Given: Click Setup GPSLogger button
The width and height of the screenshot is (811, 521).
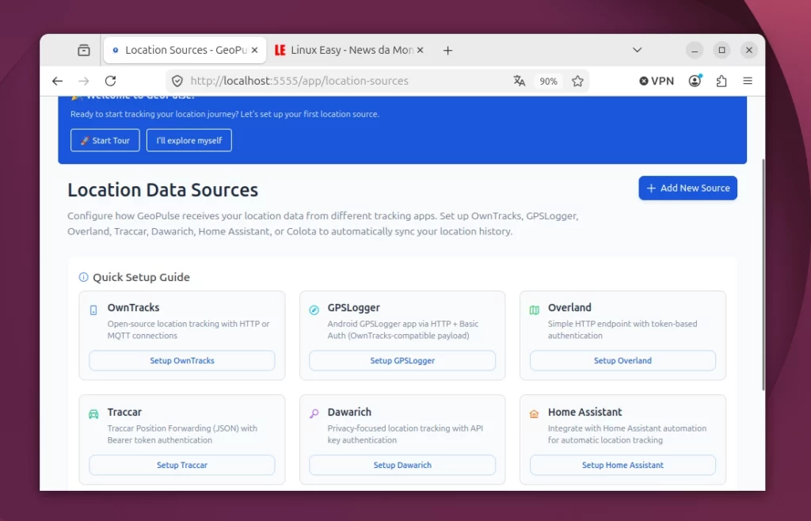Looking at the screenshot, I should pos(402,361).
